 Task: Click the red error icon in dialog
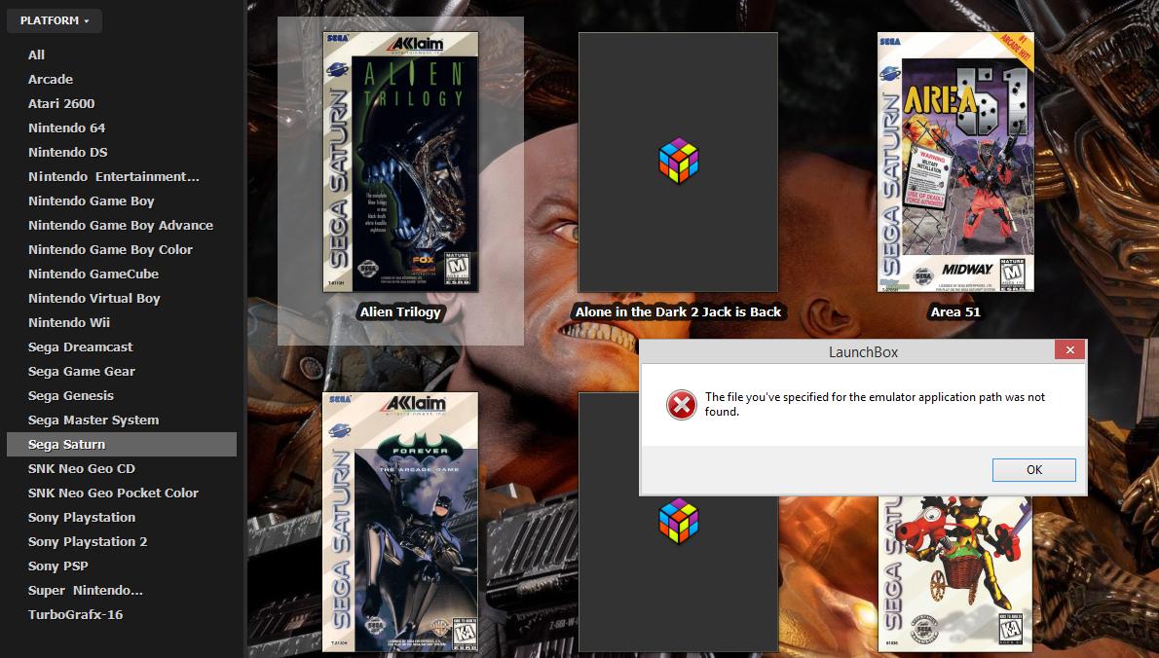(x=681, y=405)
